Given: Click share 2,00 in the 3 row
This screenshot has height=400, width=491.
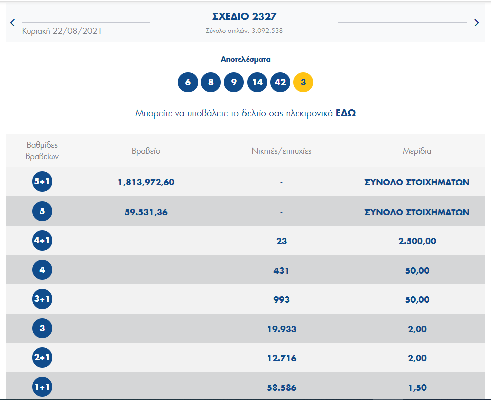Looking at the screenshot, I should 417,329.
